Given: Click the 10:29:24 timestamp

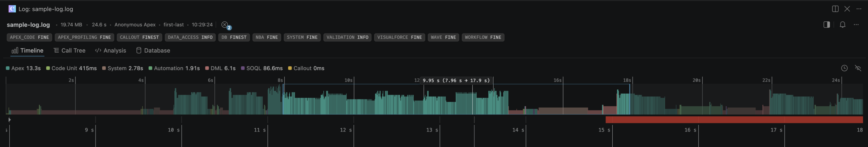Looking at the screenshot, I should 202,25.
